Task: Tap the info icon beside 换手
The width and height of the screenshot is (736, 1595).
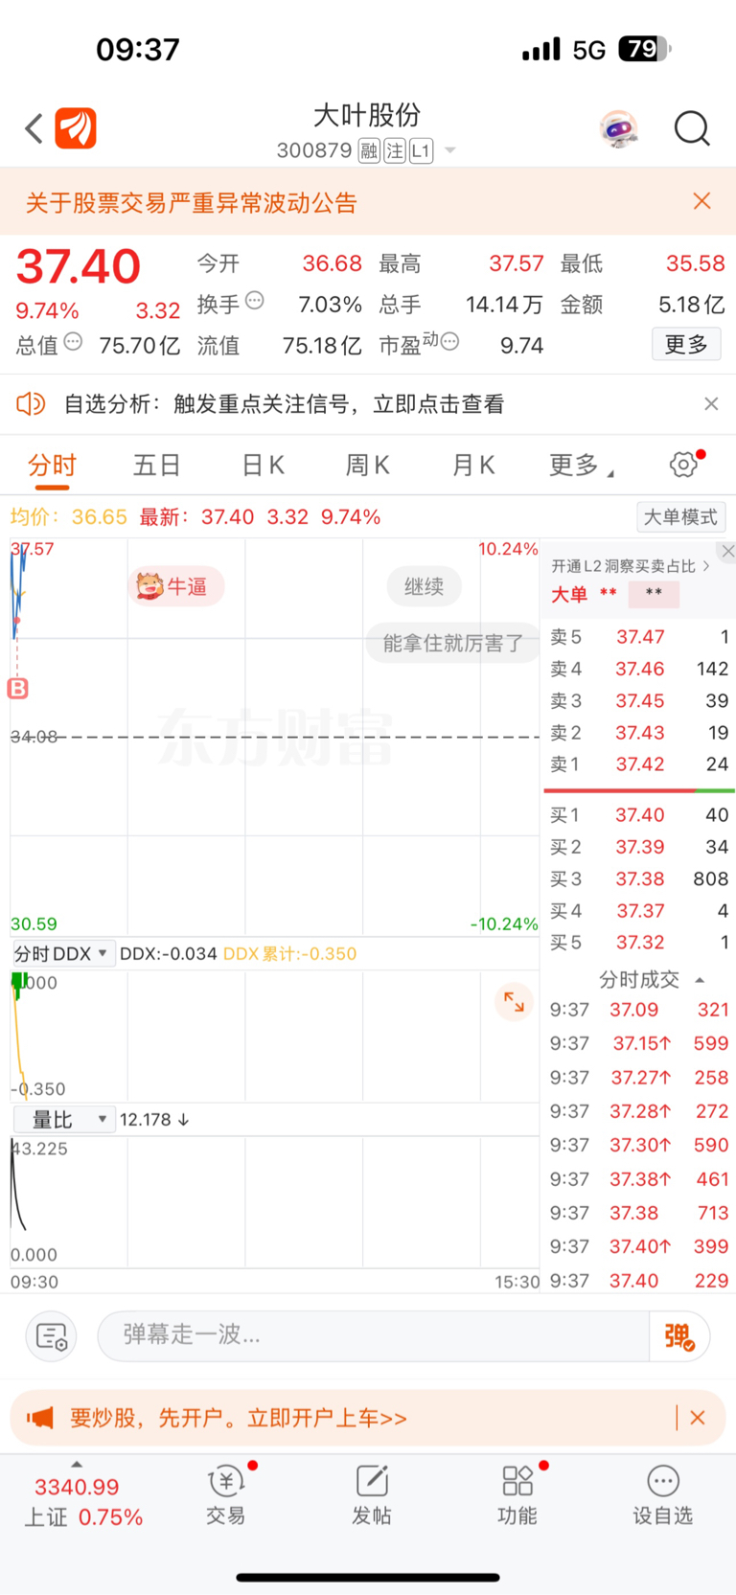Action: 255,301
